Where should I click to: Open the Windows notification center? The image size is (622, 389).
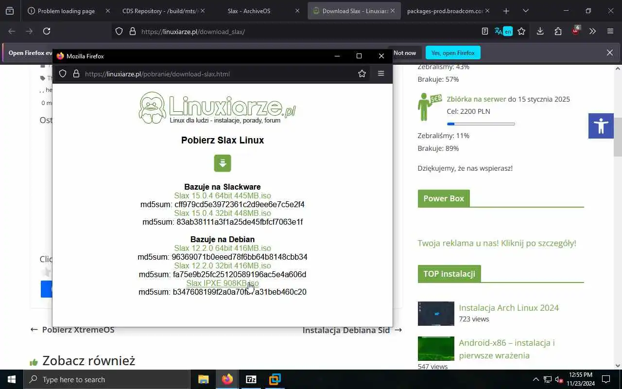pyautogui.click(x=606, y=379)
